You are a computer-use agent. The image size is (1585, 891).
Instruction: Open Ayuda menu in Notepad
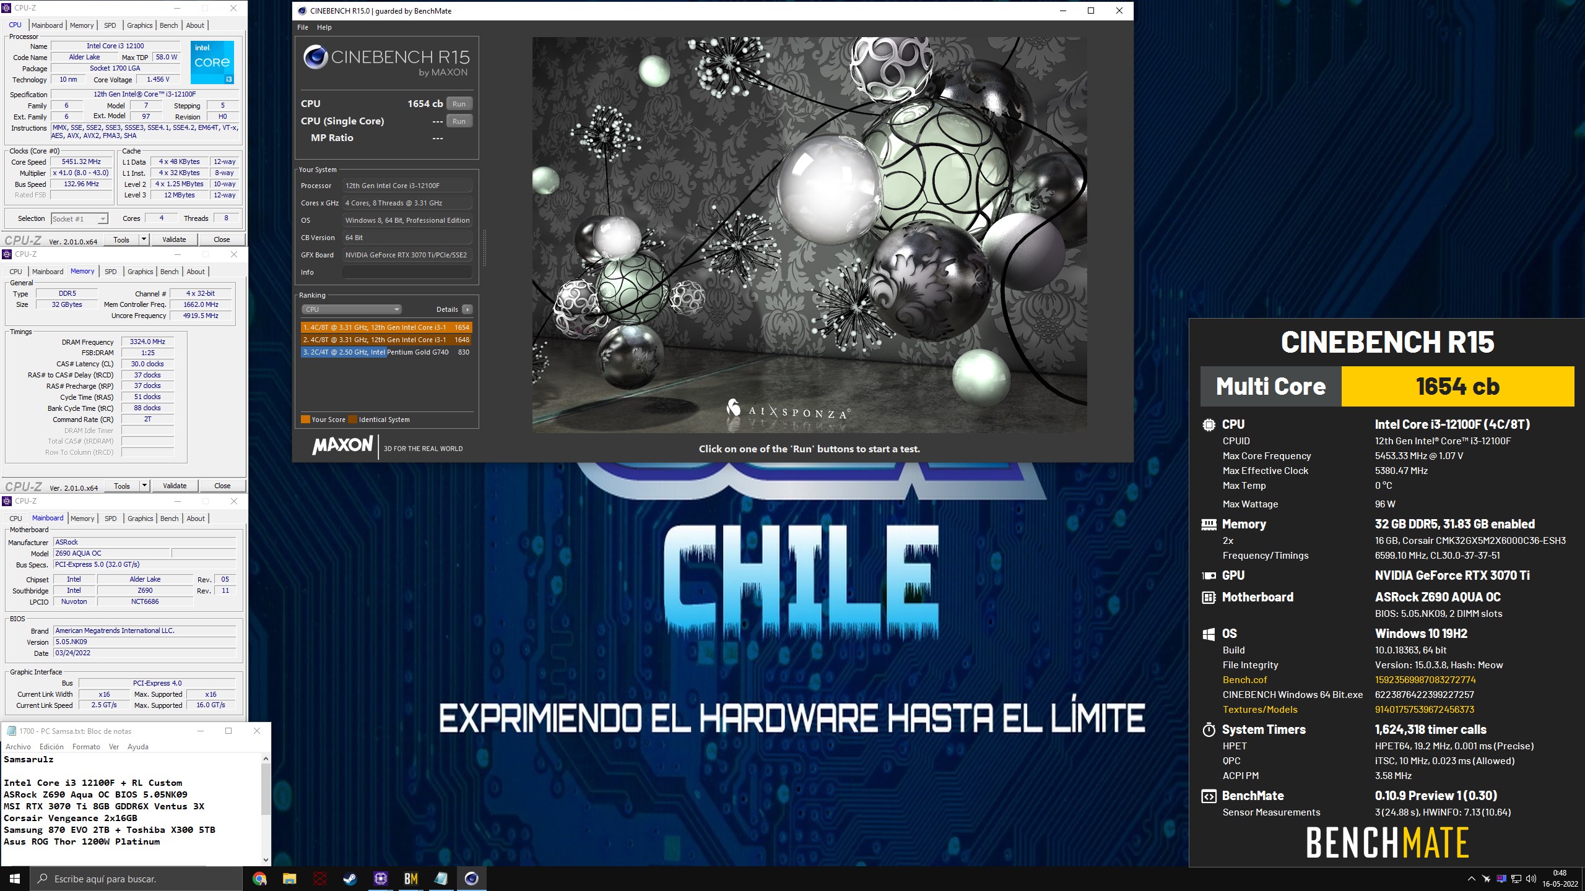coord(138,747)
